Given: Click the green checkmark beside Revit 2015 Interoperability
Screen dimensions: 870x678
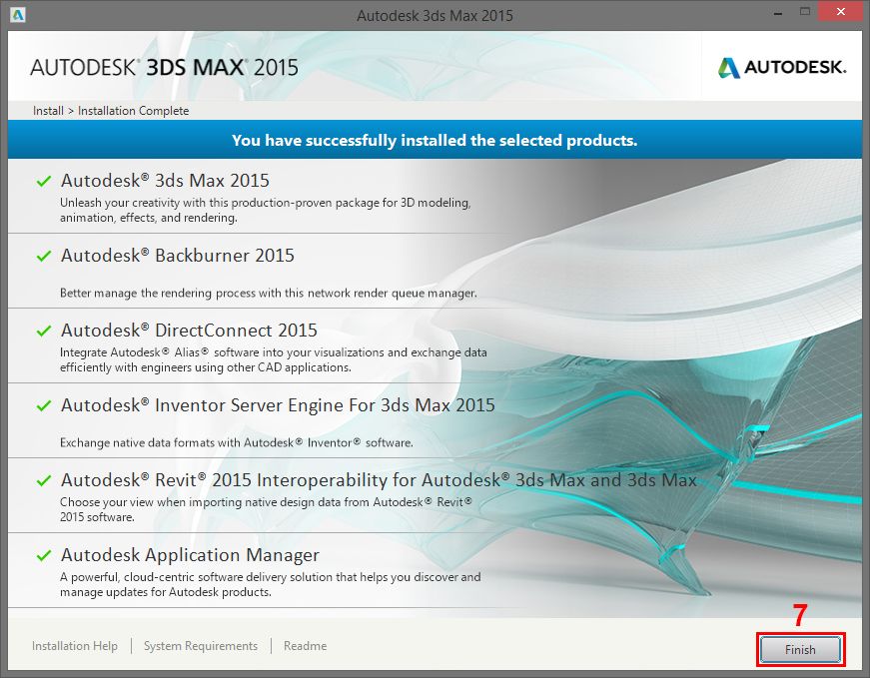Looking at the screenshot, I should [x=44, y=480].
